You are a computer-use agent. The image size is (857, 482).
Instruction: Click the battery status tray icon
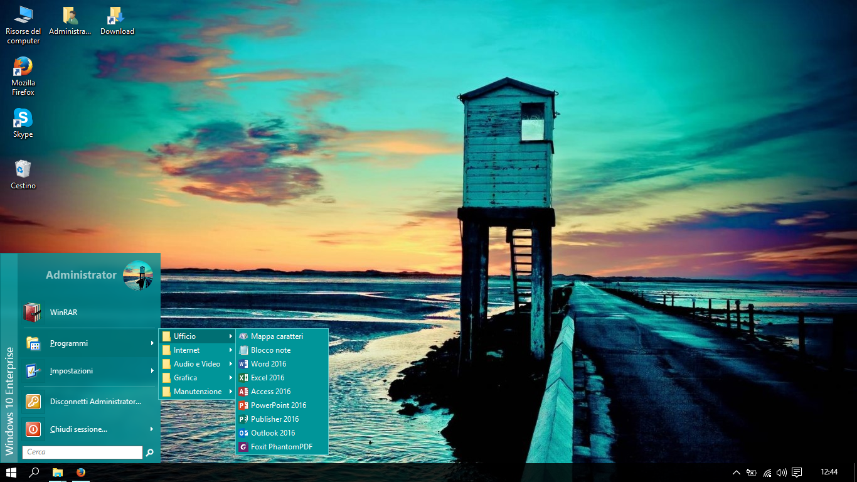(751, 473)
